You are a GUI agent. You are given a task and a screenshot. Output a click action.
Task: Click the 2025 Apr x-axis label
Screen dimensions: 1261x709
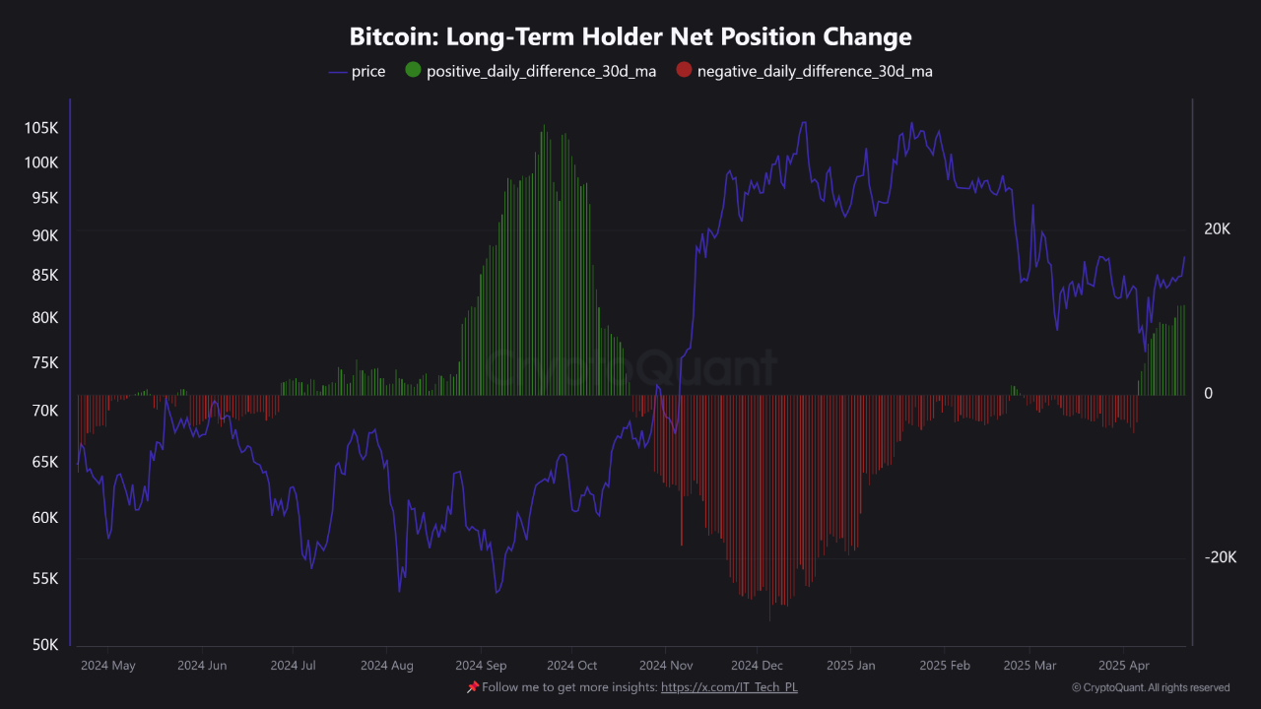pyautogui.click(x=1124, y=666)
